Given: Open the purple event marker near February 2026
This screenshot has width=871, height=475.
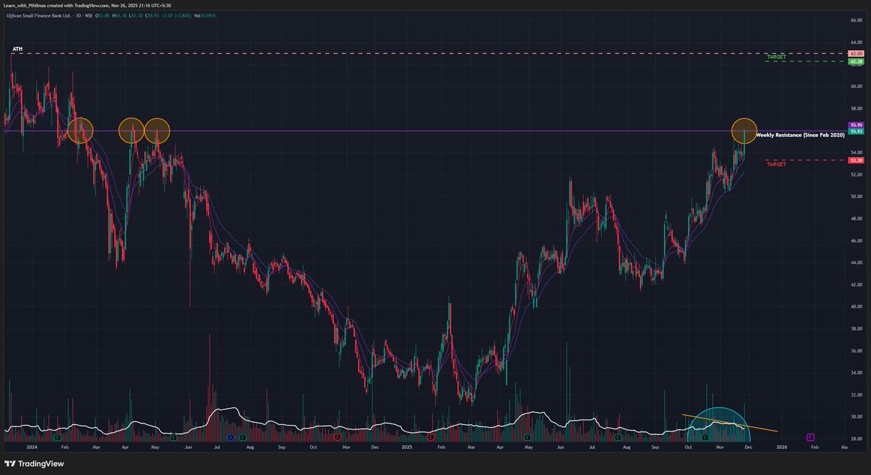Looking at the screenshot, I should [x=809, y=438].
